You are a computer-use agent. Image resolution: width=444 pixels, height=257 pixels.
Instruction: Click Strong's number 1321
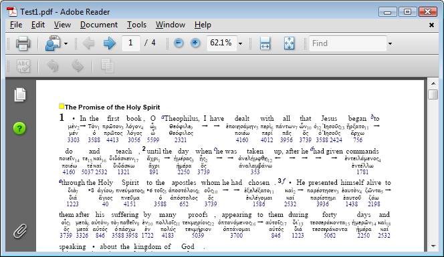pyautogui.click(x=124, y=172)
